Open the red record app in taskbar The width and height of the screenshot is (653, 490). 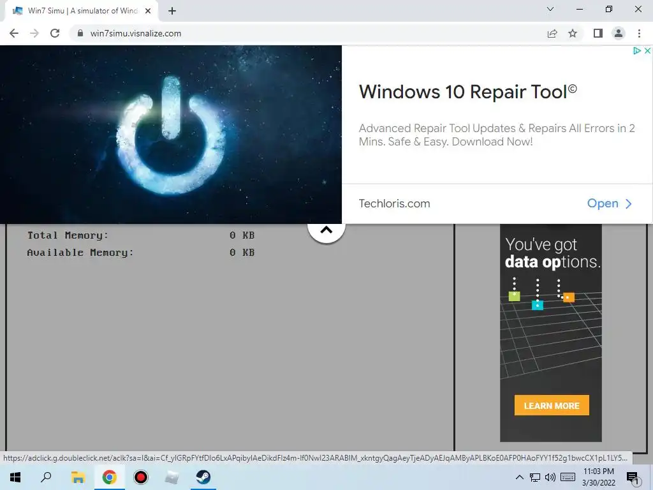pyautogui.click(x=141, y=477)
